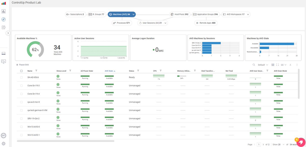
Task: Tick the checkbox for SH-AD-85c6
Action: 21,77
